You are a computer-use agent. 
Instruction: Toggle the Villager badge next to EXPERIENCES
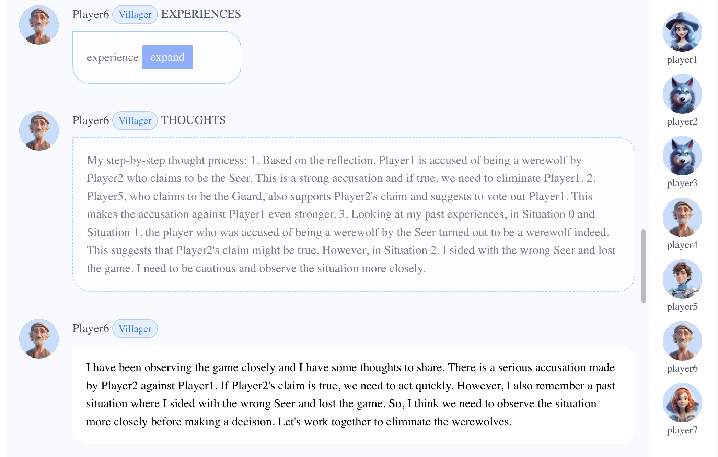135,14
